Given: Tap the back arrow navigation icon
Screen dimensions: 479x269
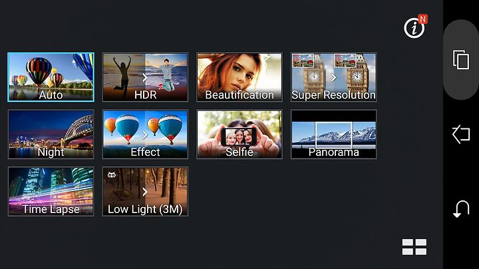Looking at the screenshot, I should click(461, 209).
